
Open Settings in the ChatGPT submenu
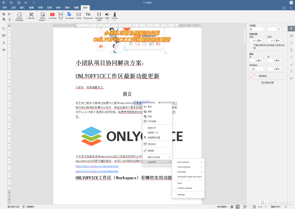[188, 195]
